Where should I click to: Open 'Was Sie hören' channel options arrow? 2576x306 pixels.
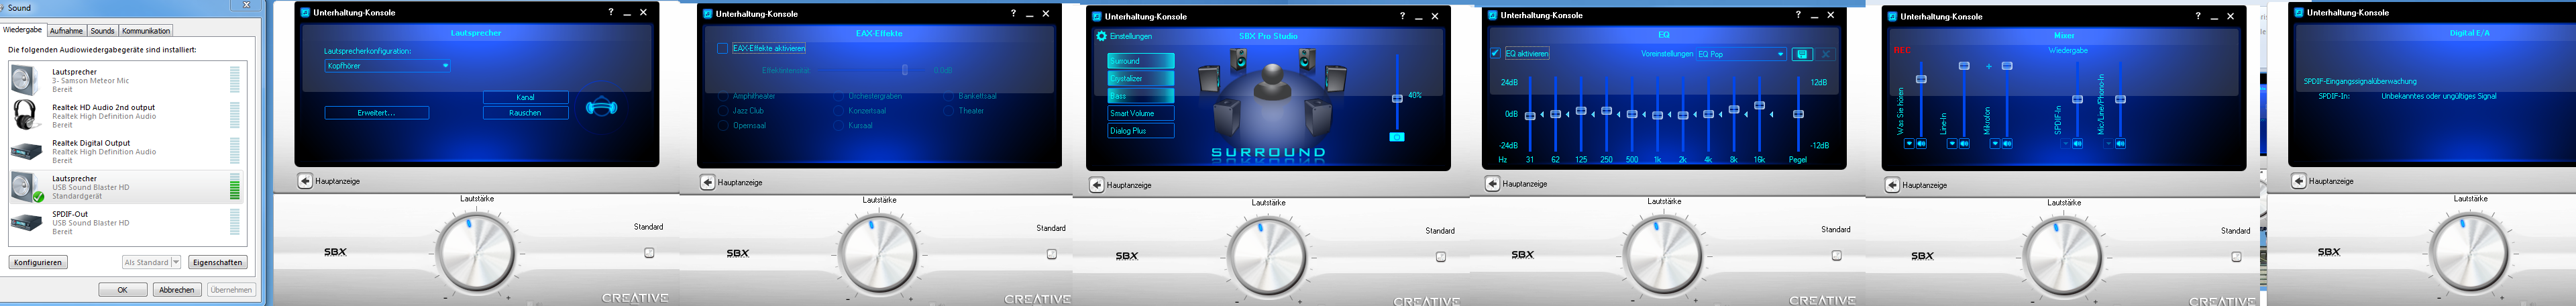[1909, 144]
